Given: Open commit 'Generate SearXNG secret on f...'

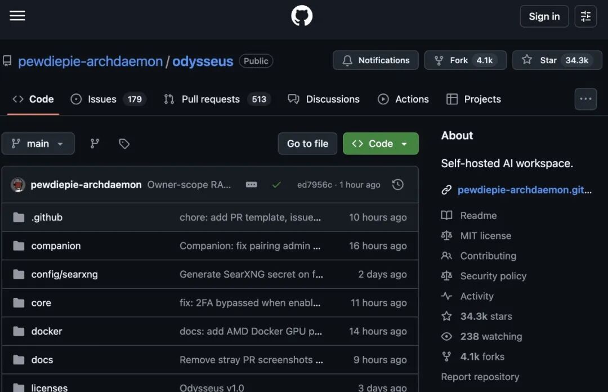Looking at the screenshot, I should click(251, 274).
